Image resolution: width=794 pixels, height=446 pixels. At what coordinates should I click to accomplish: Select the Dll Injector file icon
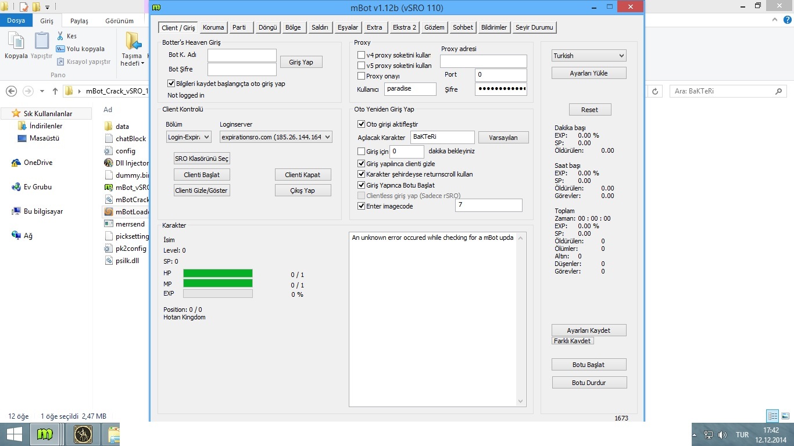[x=108, y=163]
